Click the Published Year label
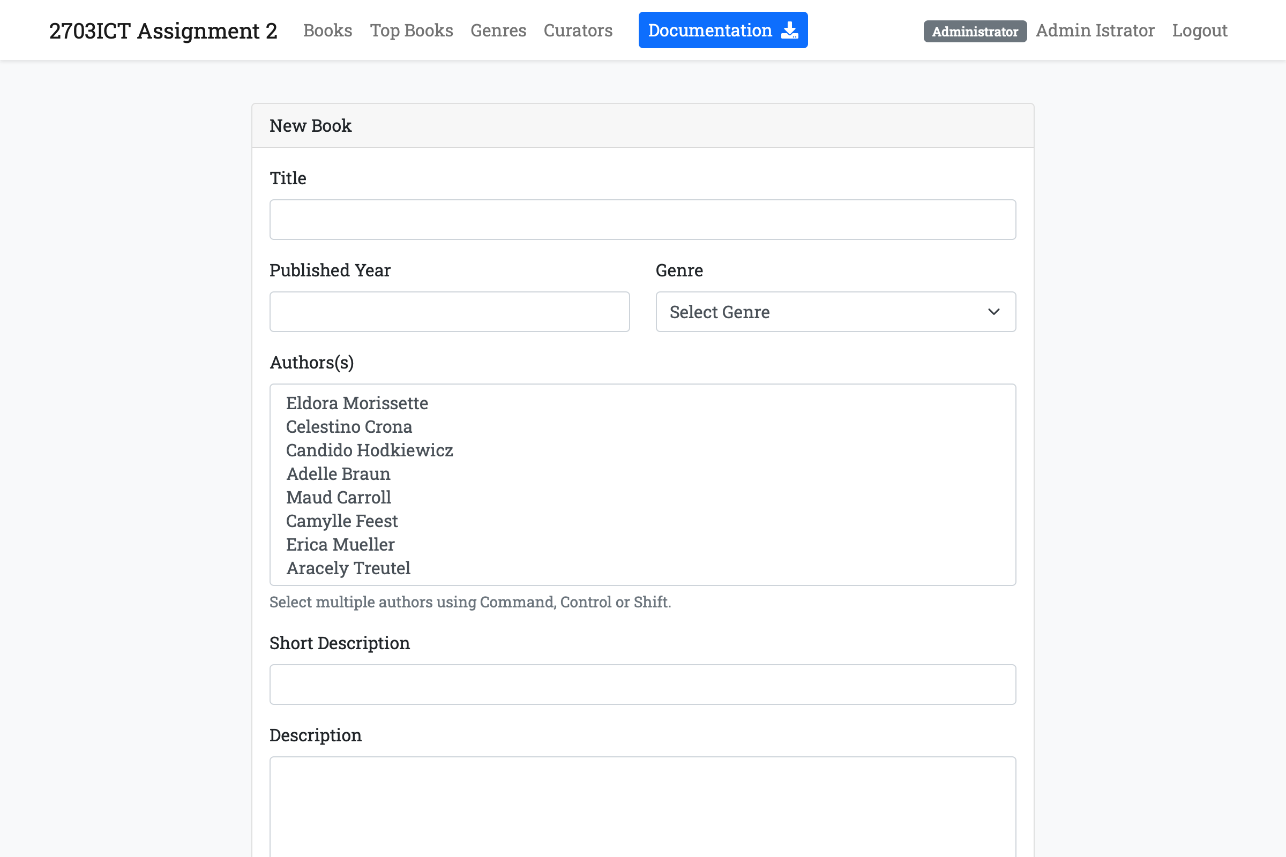The height and width of the screenshot is (857, 1286). point(330,270)
